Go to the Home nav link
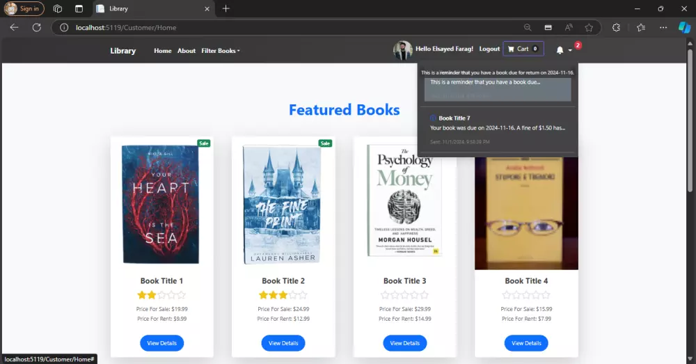Viewport: 696px width, 364px height. point(162,51)
